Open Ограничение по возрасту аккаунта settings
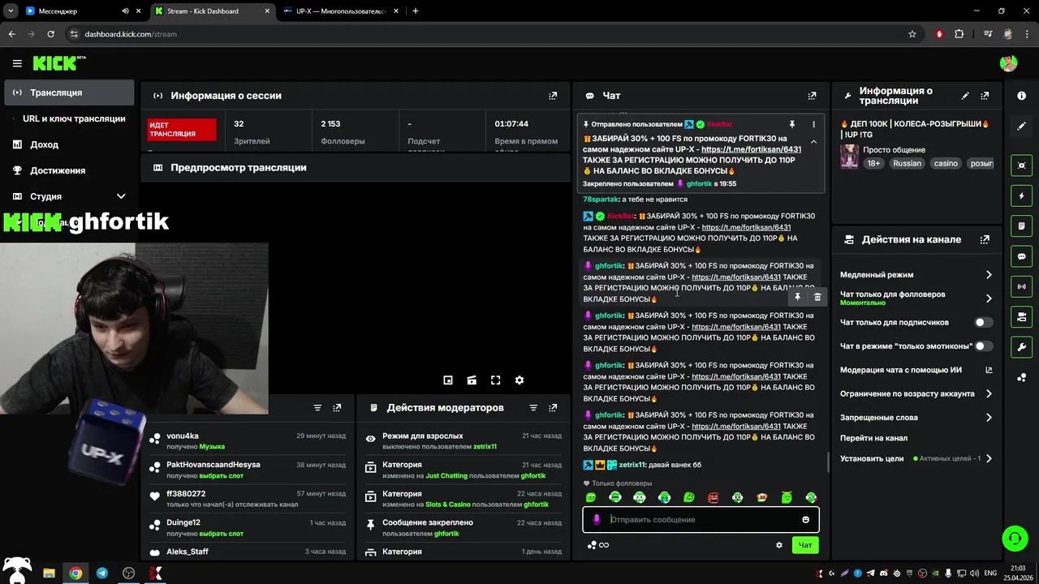 click(916, 393)
